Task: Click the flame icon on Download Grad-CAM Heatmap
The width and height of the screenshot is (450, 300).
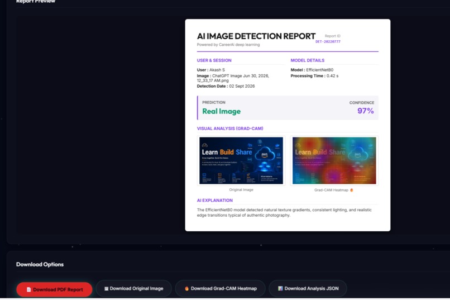Action: pyautogui.click(x=186, y=288)
